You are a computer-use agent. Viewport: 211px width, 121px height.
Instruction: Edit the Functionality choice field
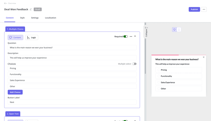click(x=72, y=75)
